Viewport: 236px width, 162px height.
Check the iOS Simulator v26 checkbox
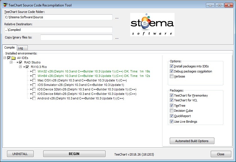click(34, 85)
